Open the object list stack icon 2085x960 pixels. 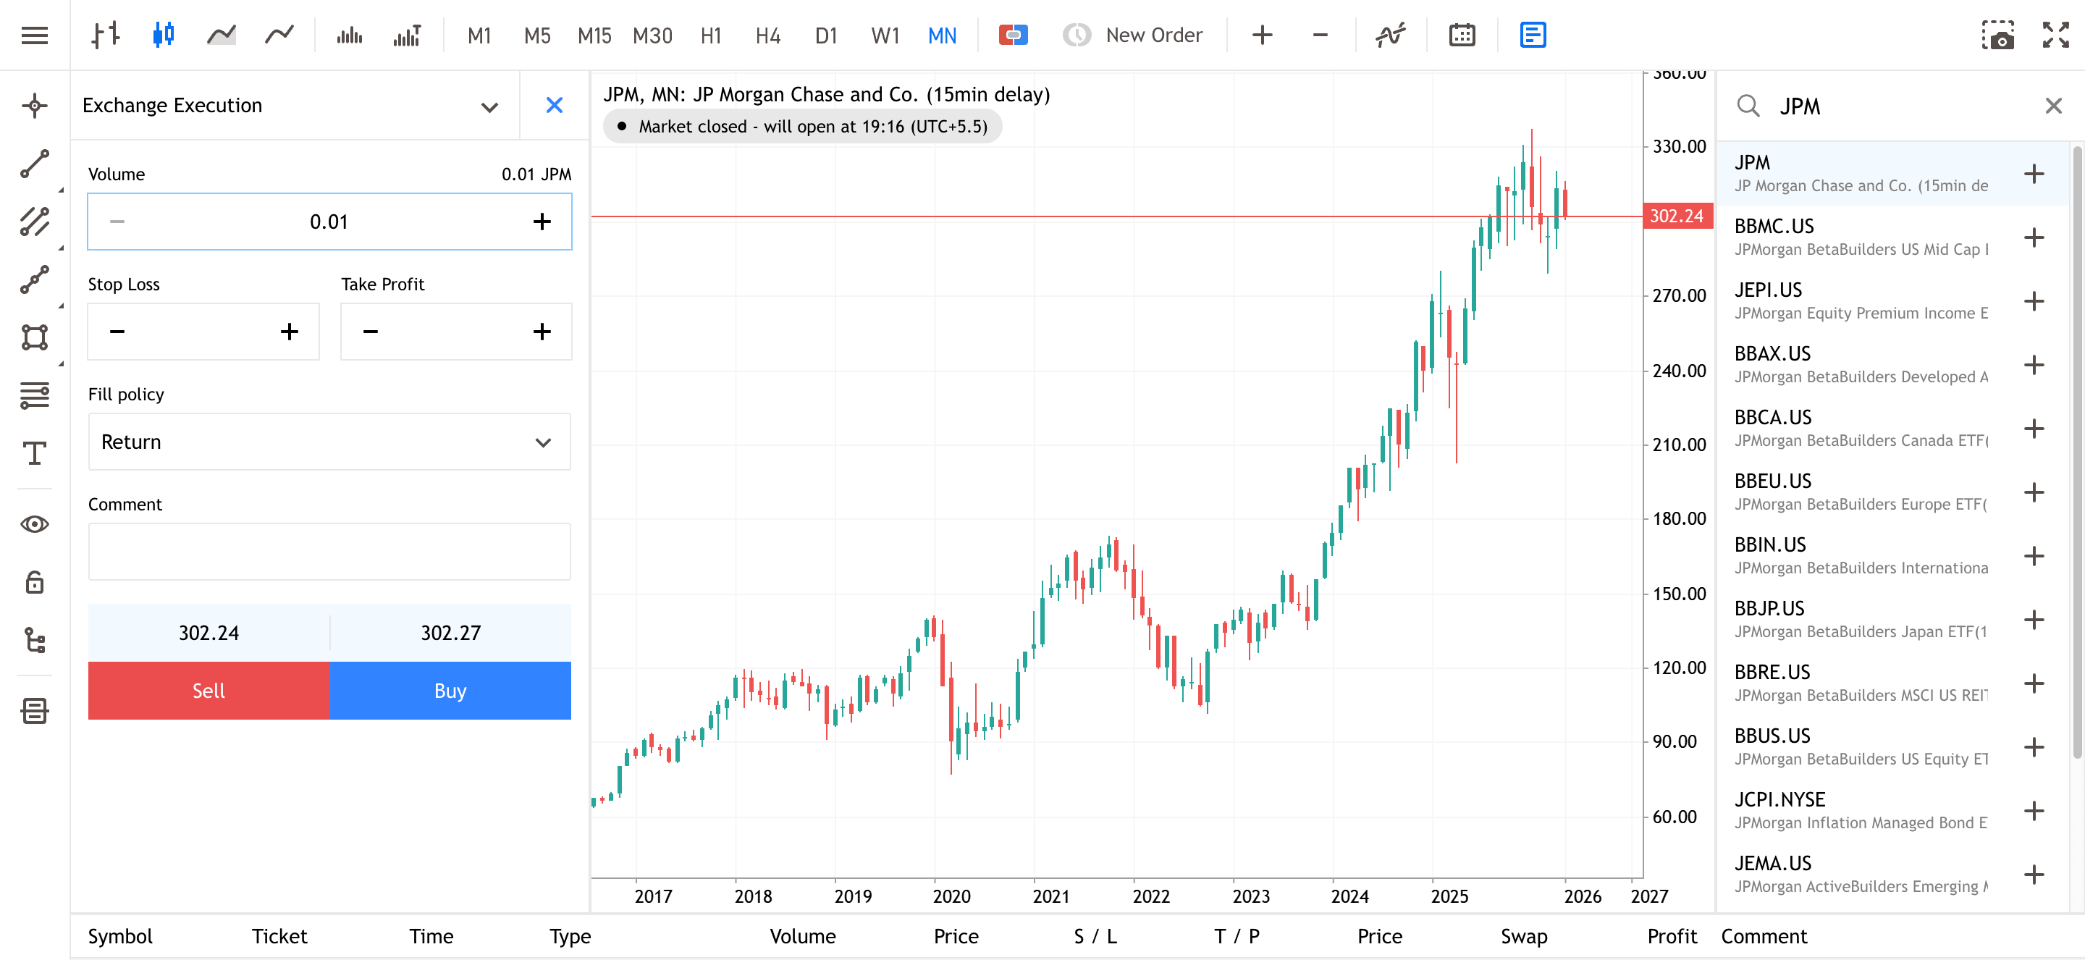pyautogui.click(x=35, y=712)
